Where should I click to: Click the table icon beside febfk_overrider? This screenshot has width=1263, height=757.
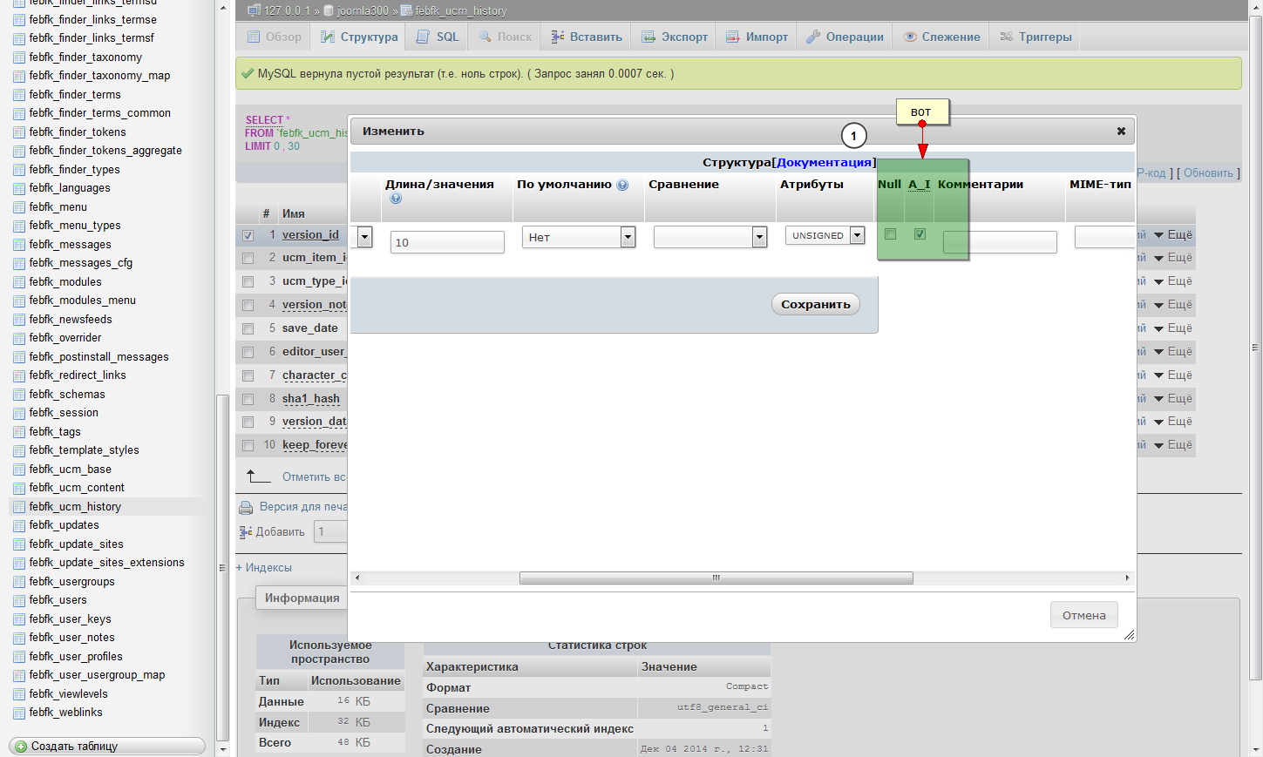(x=19, y=338)
